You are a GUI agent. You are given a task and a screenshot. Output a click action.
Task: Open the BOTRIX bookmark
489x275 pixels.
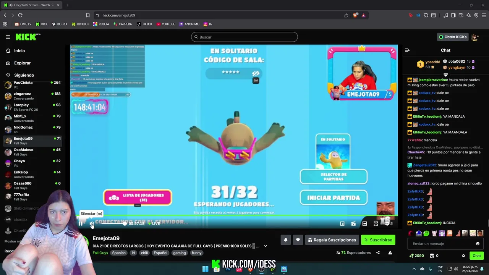(x=60, y=24)
